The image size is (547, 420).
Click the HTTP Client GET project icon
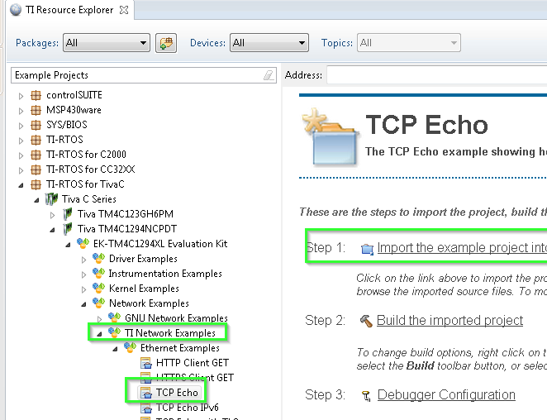(146, 363)
